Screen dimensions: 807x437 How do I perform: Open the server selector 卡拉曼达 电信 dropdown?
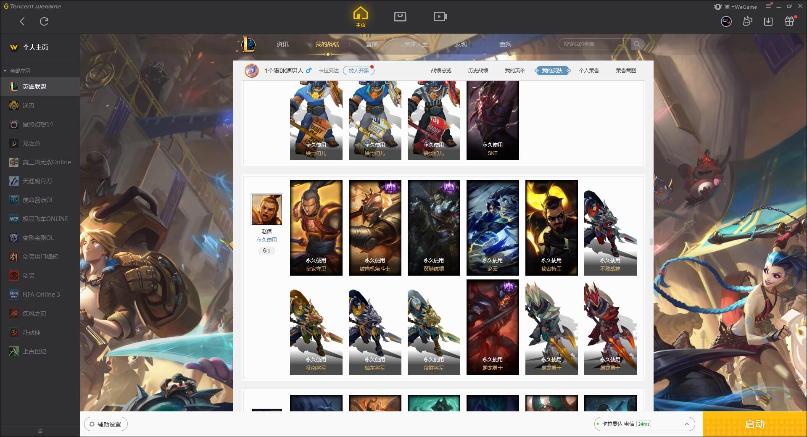(x=644, y=424)
